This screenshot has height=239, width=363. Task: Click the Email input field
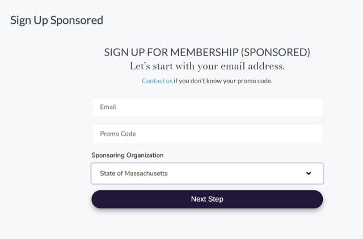tap(207, 107)
